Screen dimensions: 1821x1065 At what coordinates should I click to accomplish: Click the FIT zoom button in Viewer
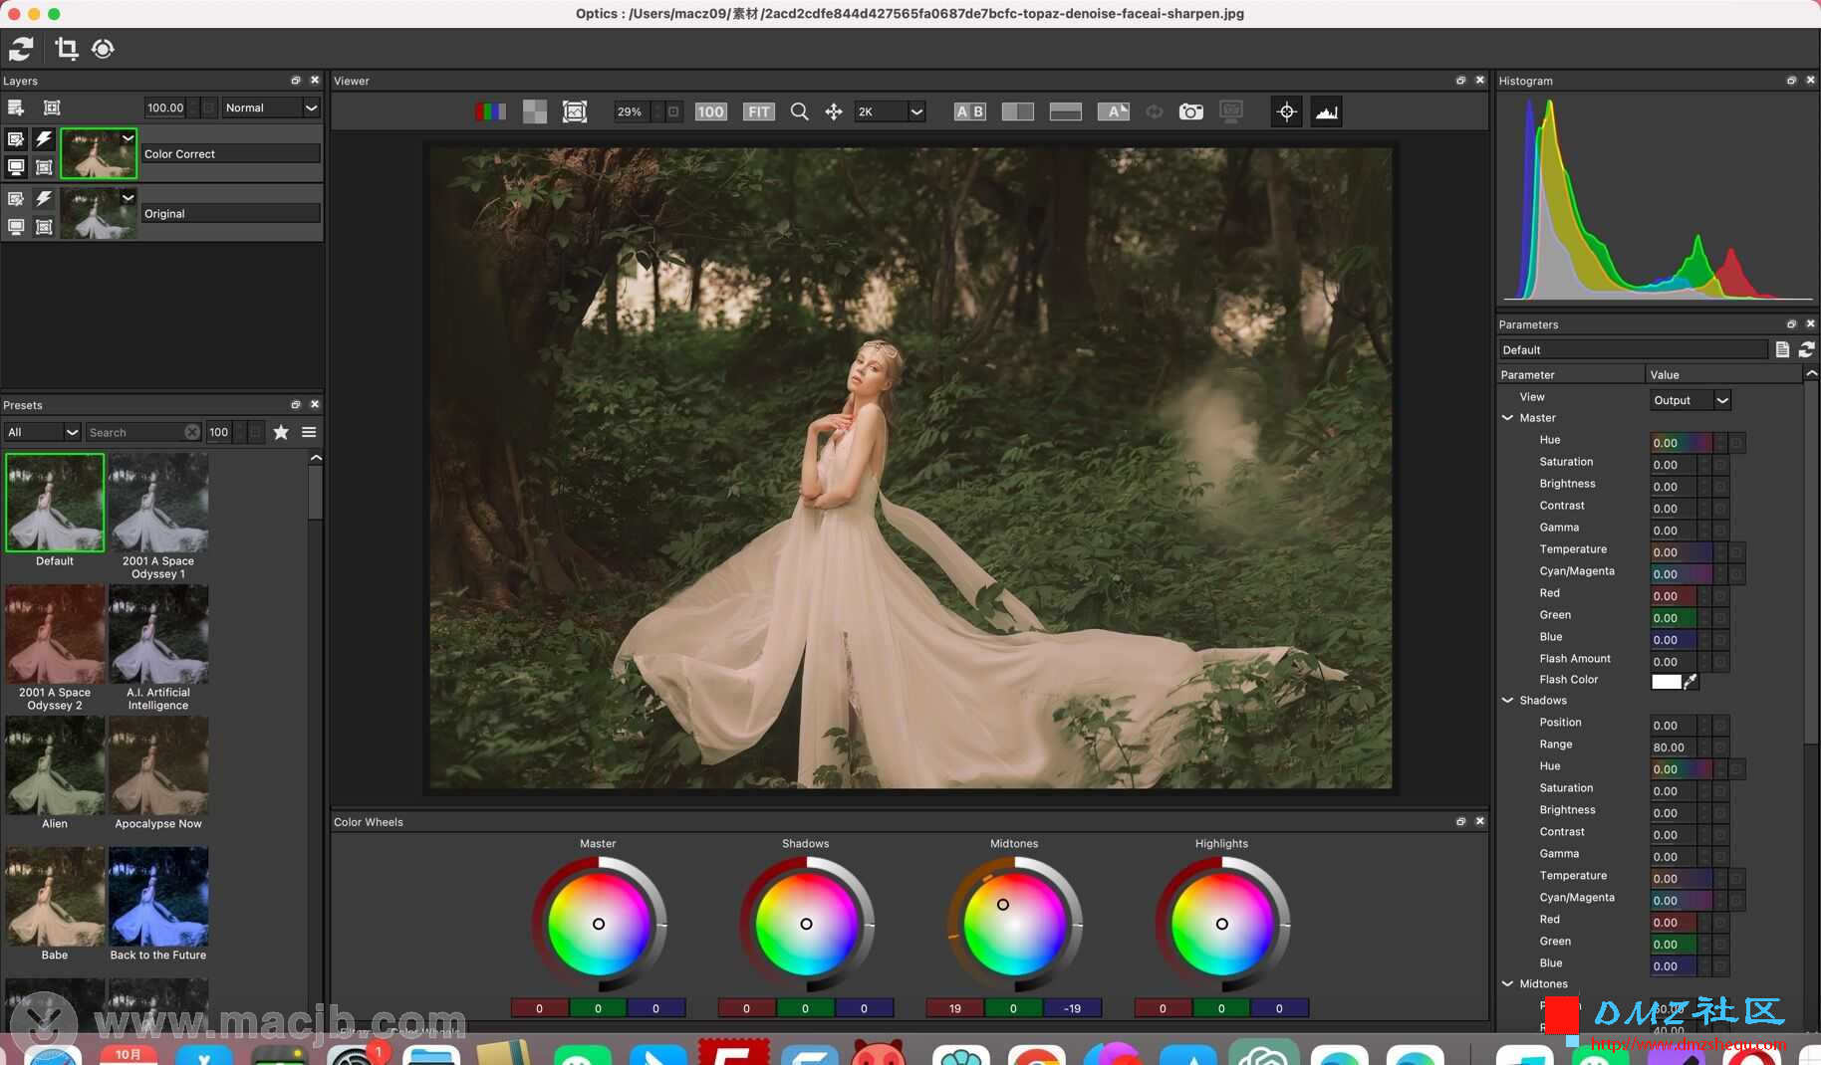coord(759,111)
